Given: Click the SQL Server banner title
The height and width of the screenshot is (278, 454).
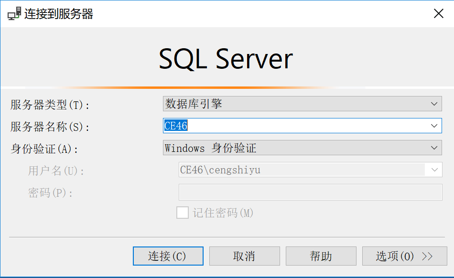Looking at the screenshot, I should [x=226, y=59].
